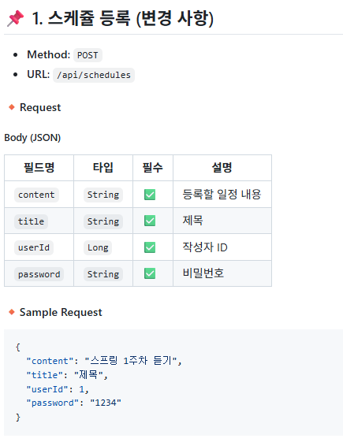343x442 pixels.
Task: Click the /api/schedules URL code badge
Action: point(94,75)
